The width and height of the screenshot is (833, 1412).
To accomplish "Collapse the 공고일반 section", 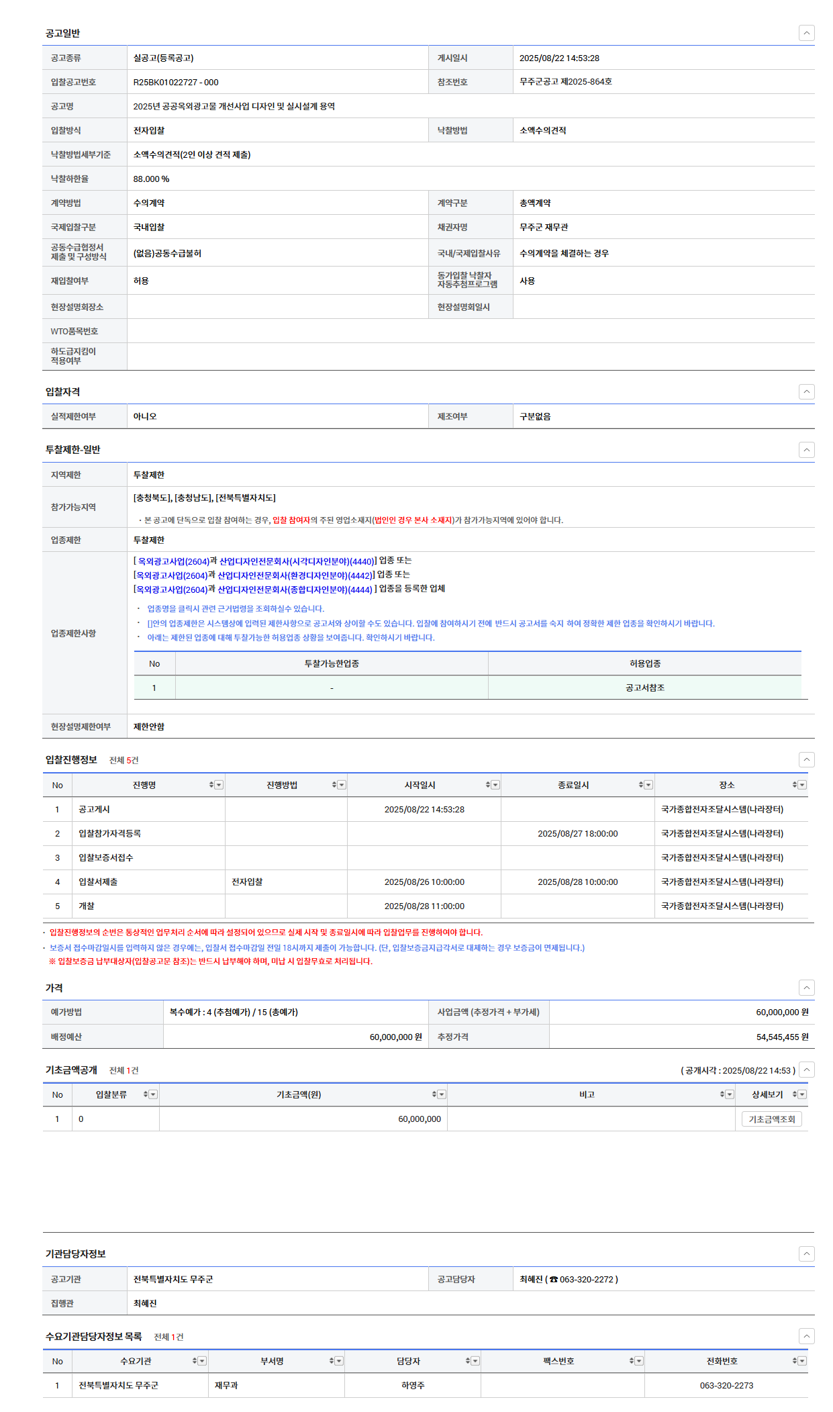I will pyautogui.click(x=806, y=33).
